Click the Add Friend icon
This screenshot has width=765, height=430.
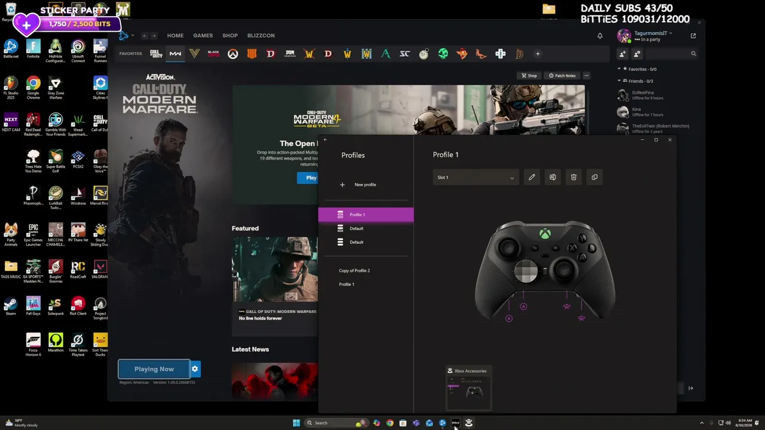point(623,54)
